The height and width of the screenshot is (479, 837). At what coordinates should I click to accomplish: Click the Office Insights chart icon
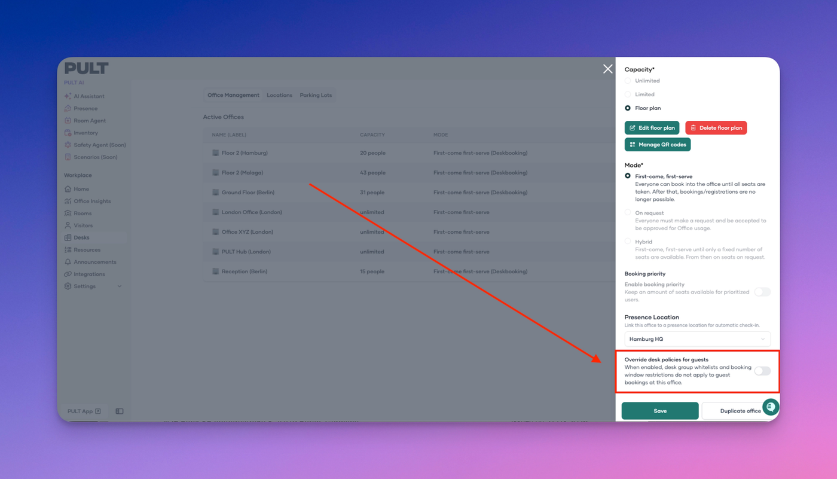(68, 202)
